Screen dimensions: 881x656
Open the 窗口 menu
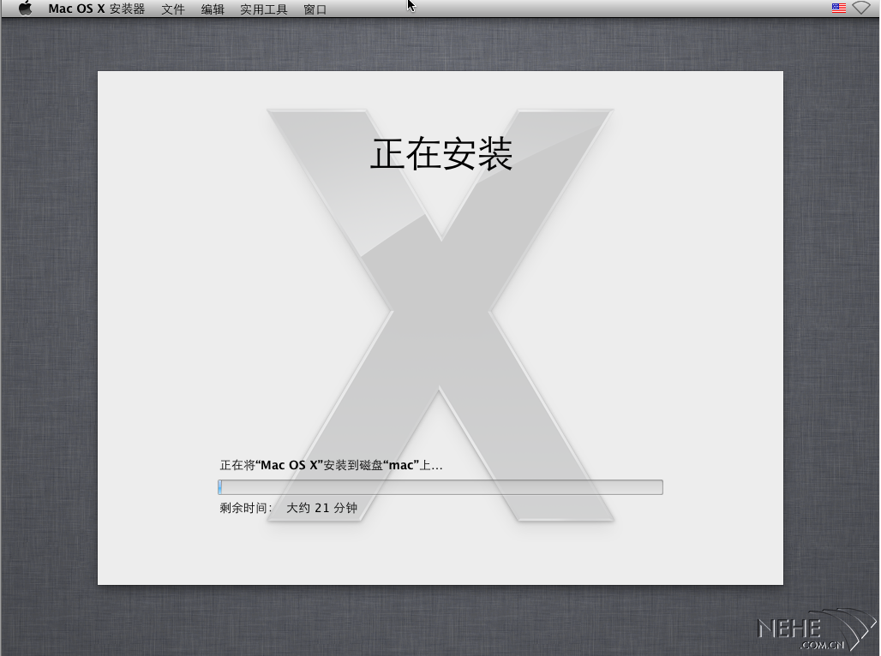[x=315, y=9]
